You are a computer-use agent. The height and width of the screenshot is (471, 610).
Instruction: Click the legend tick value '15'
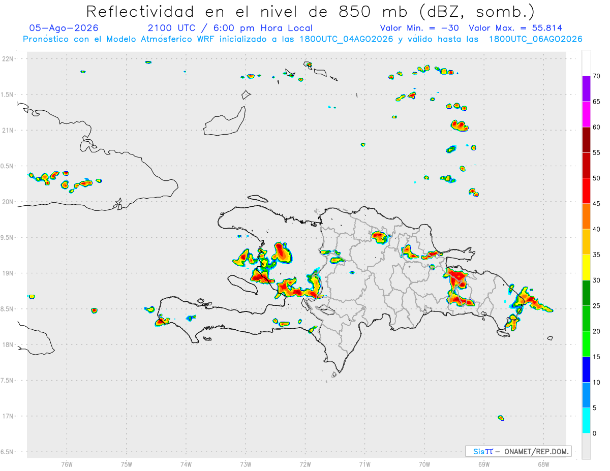point(597,357)
